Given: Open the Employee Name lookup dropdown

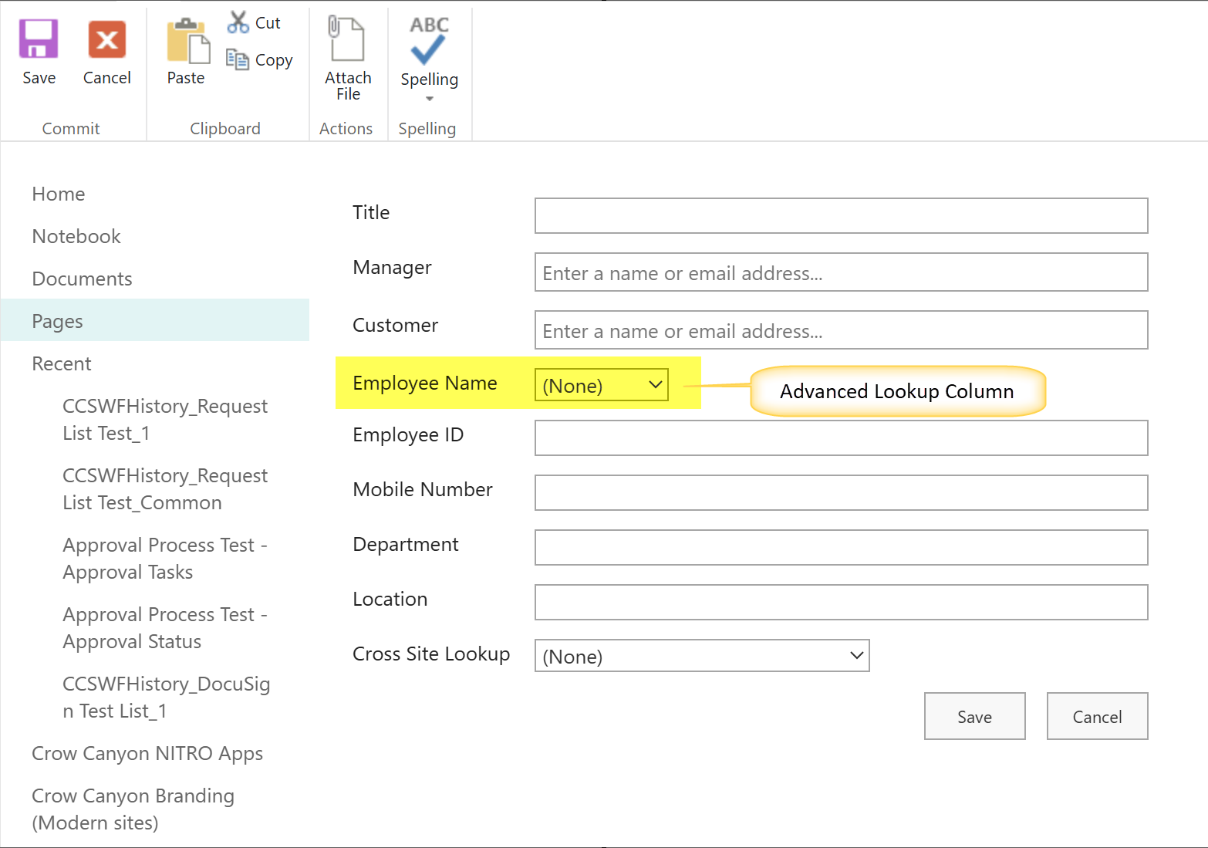Looking at the screenshot, I should pyautogui.click(x=602, y=385).
